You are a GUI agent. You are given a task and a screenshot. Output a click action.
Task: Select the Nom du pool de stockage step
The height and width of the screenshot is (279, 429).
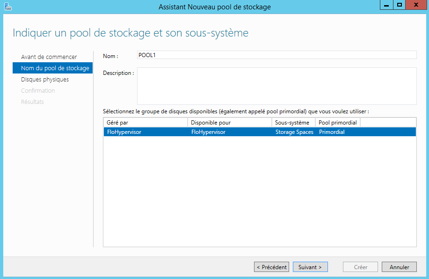(x=53, y=68)
